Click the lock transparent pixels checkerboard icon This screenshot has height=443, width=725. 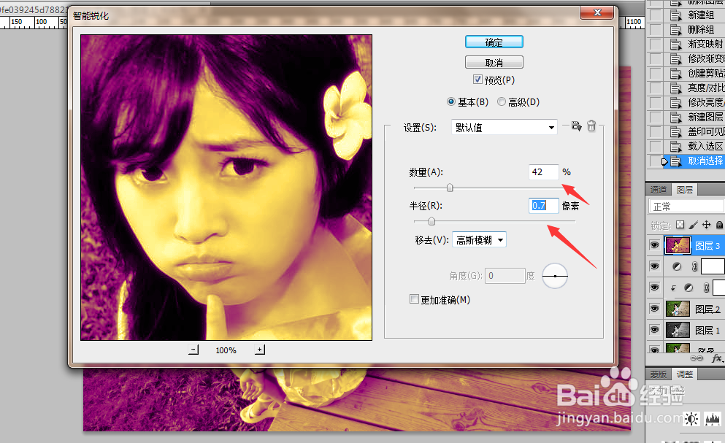pos(680,225)
